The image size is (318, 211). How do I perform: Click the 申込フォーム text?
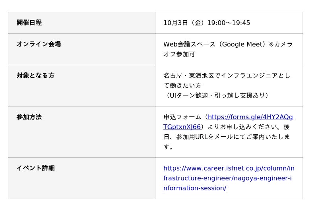182,117
